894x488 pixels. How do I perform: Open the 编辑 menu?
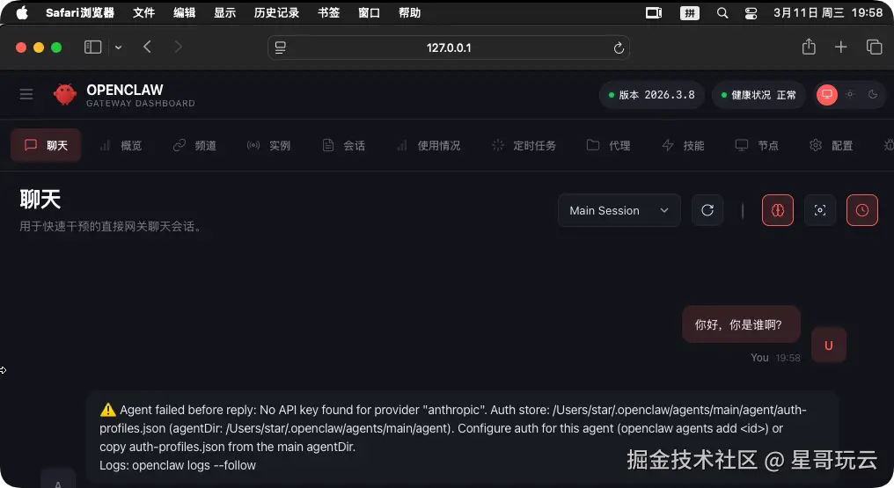click(x=184, y=12)
